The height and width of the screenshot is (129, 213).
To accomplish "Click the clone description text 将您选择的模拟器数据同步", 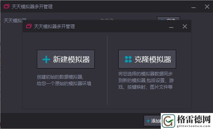I will click(x=145, y=74).
